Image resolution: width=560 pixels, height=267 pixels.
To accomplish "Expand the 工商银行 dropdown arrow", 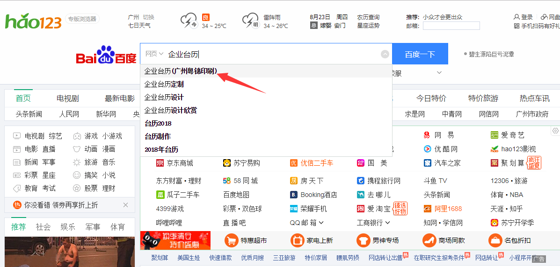I will pyautogui.click(x=387, y=223).
